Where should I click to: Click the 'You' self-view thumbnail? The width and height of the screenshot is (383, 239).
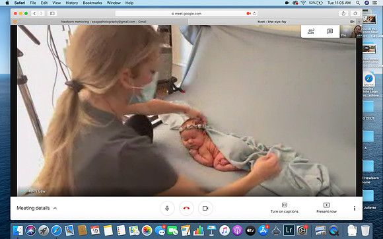(x=351, y=31)
